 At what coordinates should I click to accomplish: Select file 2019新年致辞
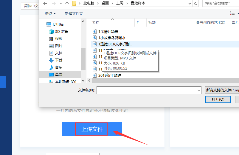coord(110,75)
